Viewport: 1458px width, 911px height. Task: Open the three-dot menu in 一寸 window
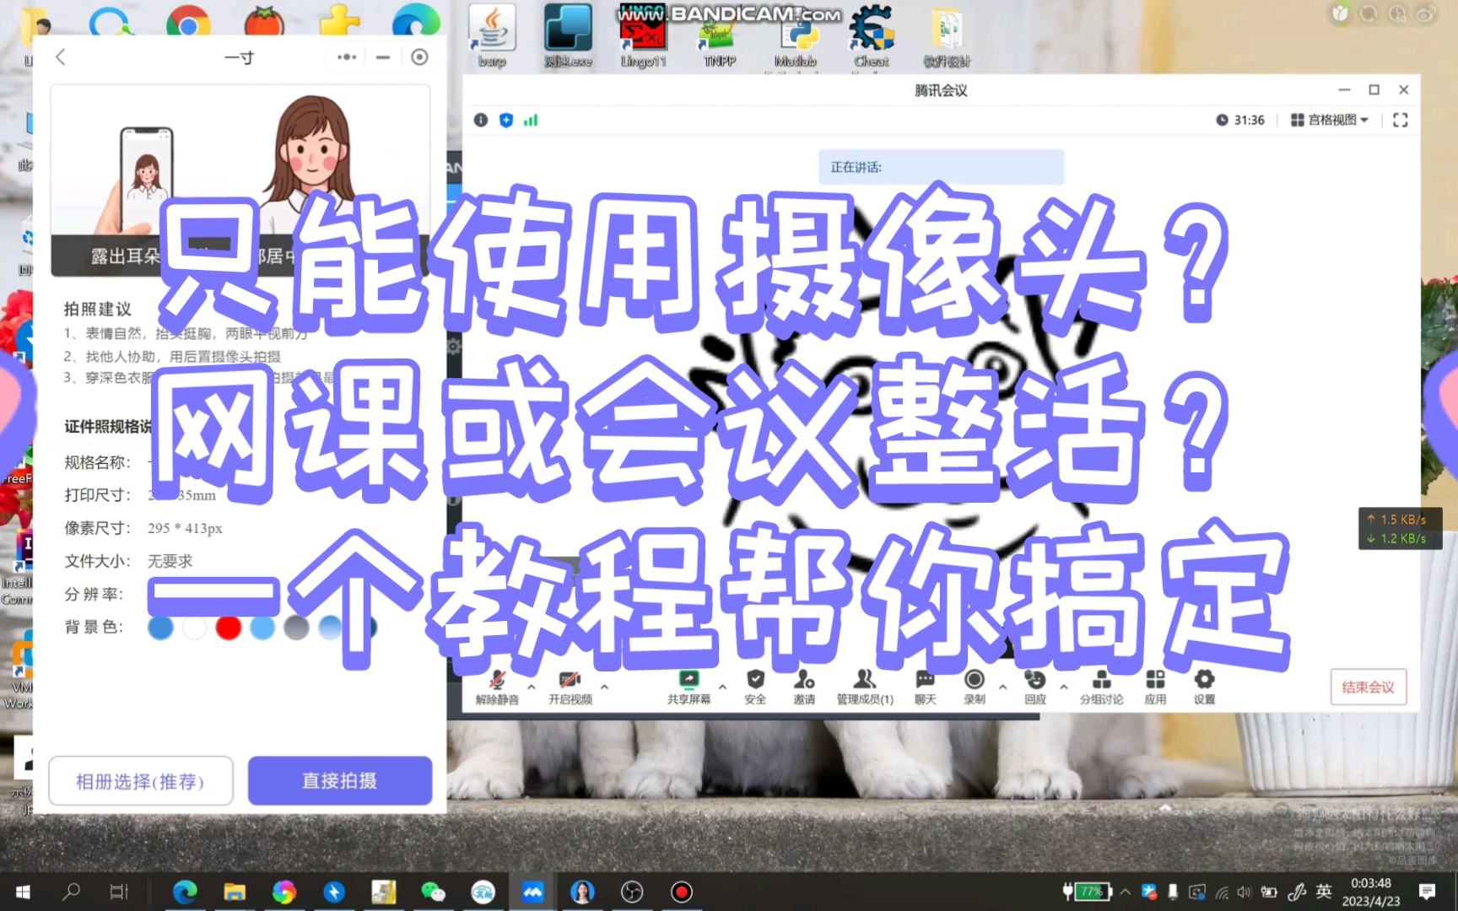click(x=345, y=57)
